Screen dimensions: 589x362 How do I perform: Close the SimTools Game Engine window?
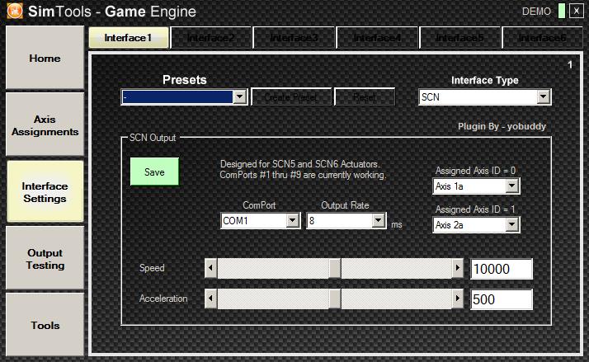pos(577,11)
